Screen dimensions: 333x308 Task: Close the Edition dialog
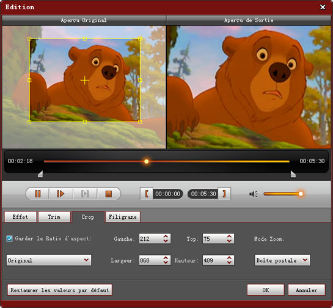point(323,7)
